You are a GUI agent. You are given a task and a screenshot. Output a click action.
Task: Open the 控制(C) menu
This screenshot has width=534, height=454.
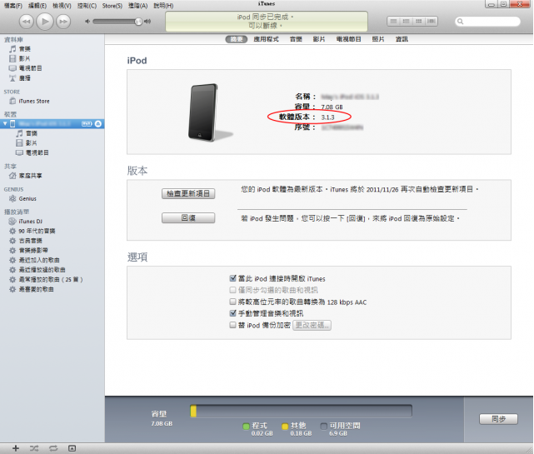tap(87, 6)
